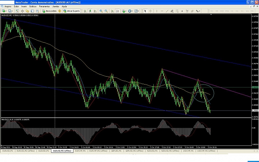Switch chart to bar chart icon

85,11
